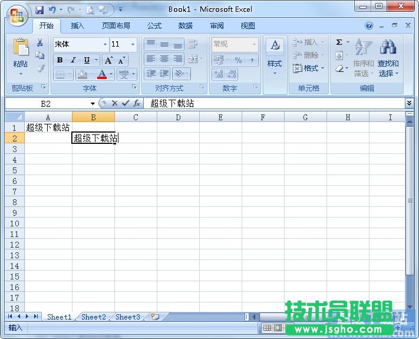The height and width of the screenshot is (339, 419).
Task: Click the Office button logo
Action: click(x=17, y=15)
